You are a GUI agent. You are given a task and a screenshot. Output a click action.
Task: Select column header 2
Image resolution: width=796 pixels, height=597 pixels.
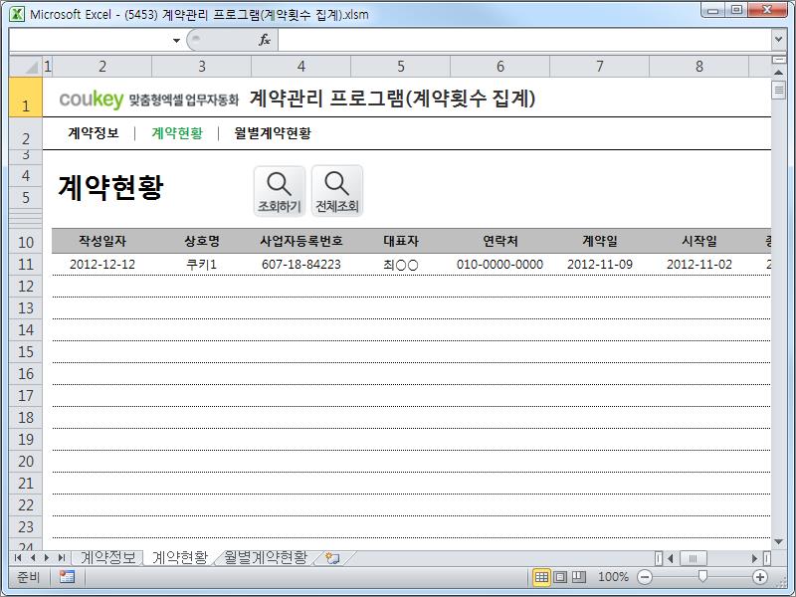click(x=102, y=67)
